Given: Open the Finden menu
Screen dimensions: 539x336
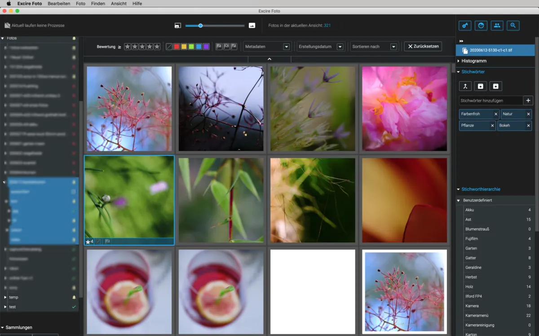Looking at the screenshot, I should 98,4.
